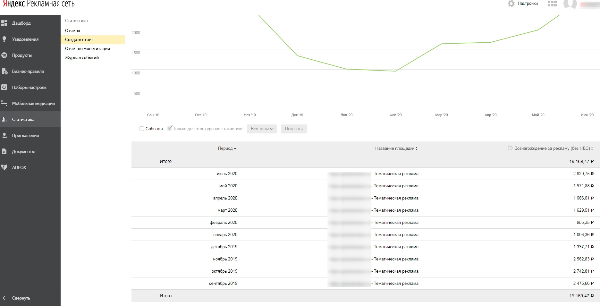This screenshot has width=600, height=306.
Task: Click the Notifications lightbulb icon
Action: [4, 39]
